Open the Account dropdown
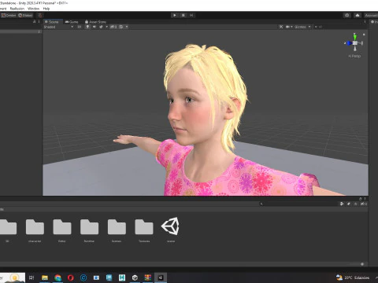The width and height of the screenshot is (378, 283). coord(371,16)
